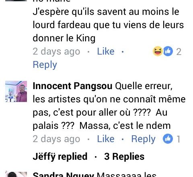Screen dimensions: 193x177
Task: Select the 'J'espère qu'ils savent' comment text
Action: point(108,25)
